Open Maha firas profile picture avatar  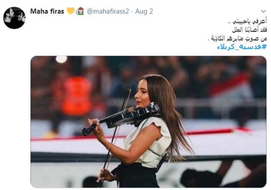click(x=14, y=18)
